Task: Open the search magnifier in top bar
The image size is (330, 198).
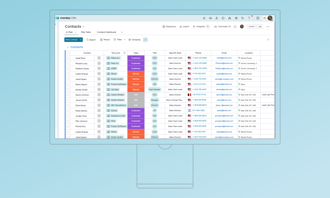Action: pos(242,18)
